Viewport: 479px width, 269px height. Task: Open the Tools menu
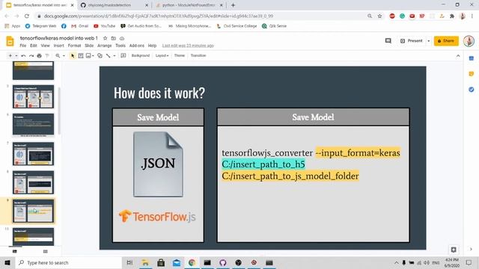click(120, 46)
